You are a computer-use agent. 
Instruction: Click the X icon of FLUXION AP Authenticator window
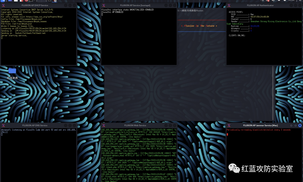coord(229,5)
